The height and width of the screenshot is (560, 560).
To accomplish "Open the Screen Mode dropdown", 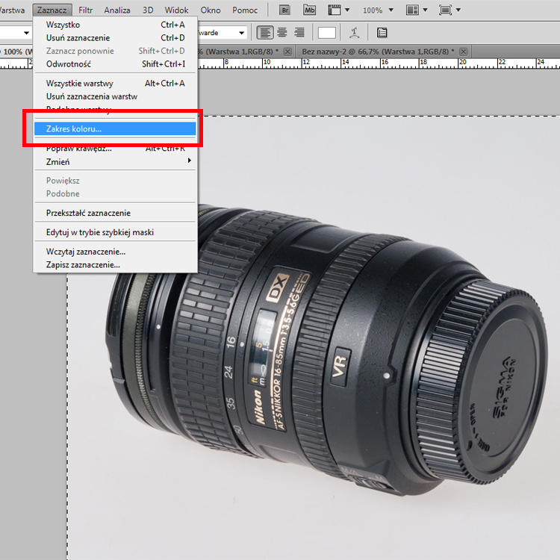I will point(449,10).
